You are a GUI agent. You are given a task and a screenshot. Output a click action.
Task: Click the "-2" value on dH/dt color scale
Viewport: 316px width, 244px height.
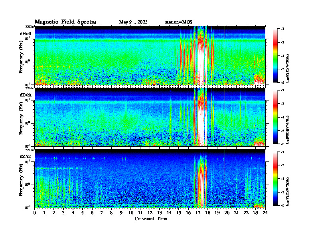coord(282,29)
